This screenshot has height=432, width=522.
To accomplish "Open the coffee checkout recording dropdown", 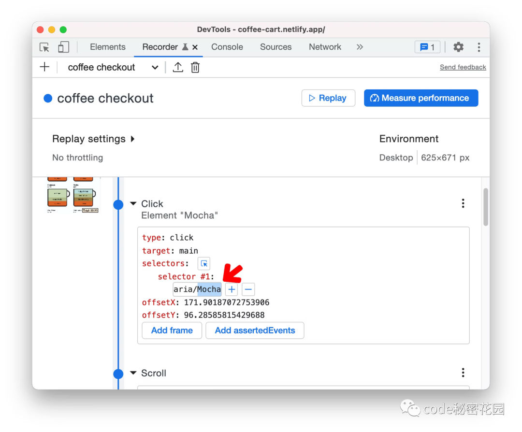I will point(113,67).
